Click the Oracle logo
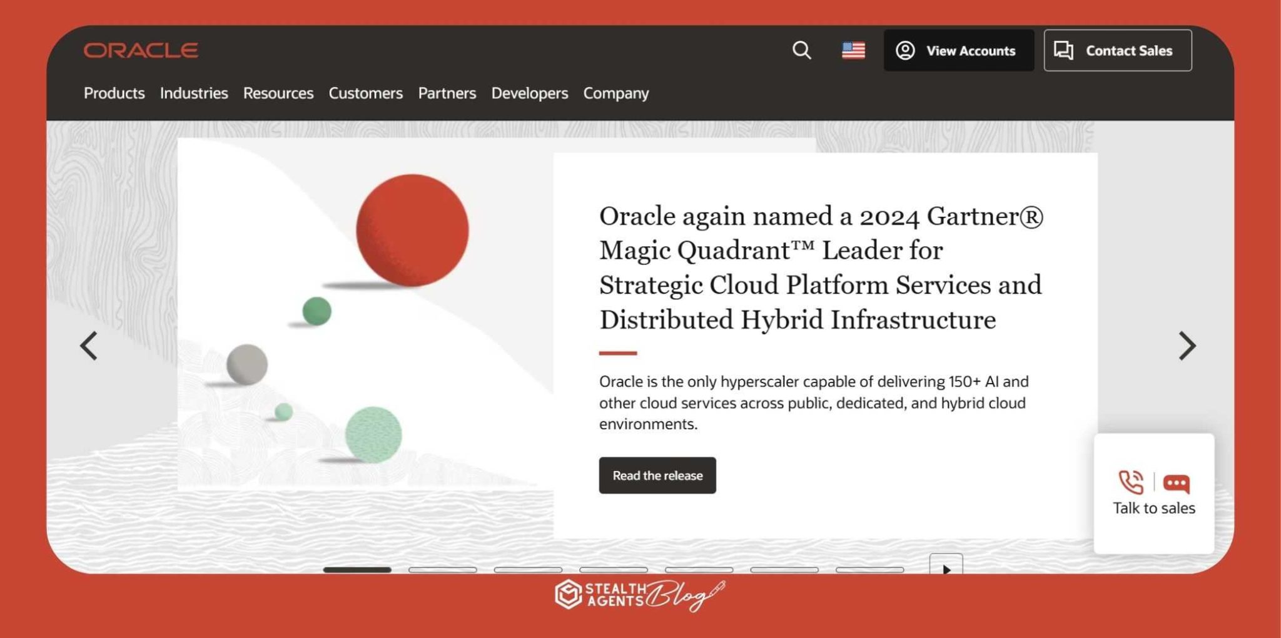This screenshot has height=638, width=1281. pos(141,51)
